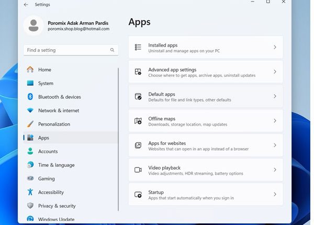Open the Offline maps card
Image resolution: width=314 pixels, height=225 pixels.
tap(206, 121)
